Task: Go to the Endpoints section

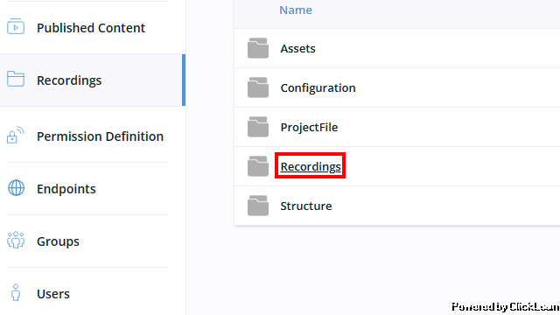Action: click(x=66, y=189)
